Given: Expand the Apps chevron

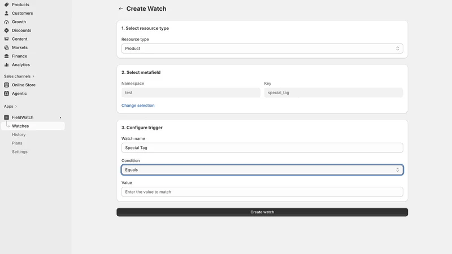Looking at the screenshot, I should tap(16, 106).
